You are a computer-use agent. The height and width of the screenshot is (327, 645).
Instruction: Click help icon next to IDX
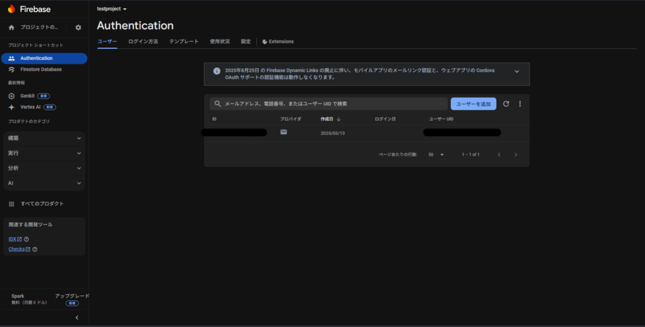[26, 239]
